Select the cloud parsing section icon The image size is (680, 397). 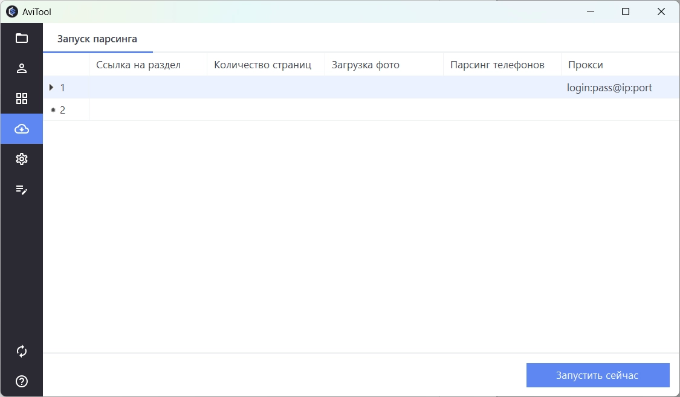click(x=22, y=128)
